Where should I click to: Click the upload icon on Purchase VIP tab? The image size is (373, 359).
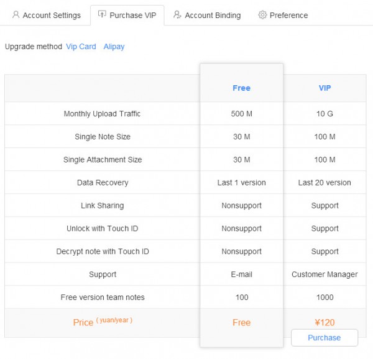102,14
